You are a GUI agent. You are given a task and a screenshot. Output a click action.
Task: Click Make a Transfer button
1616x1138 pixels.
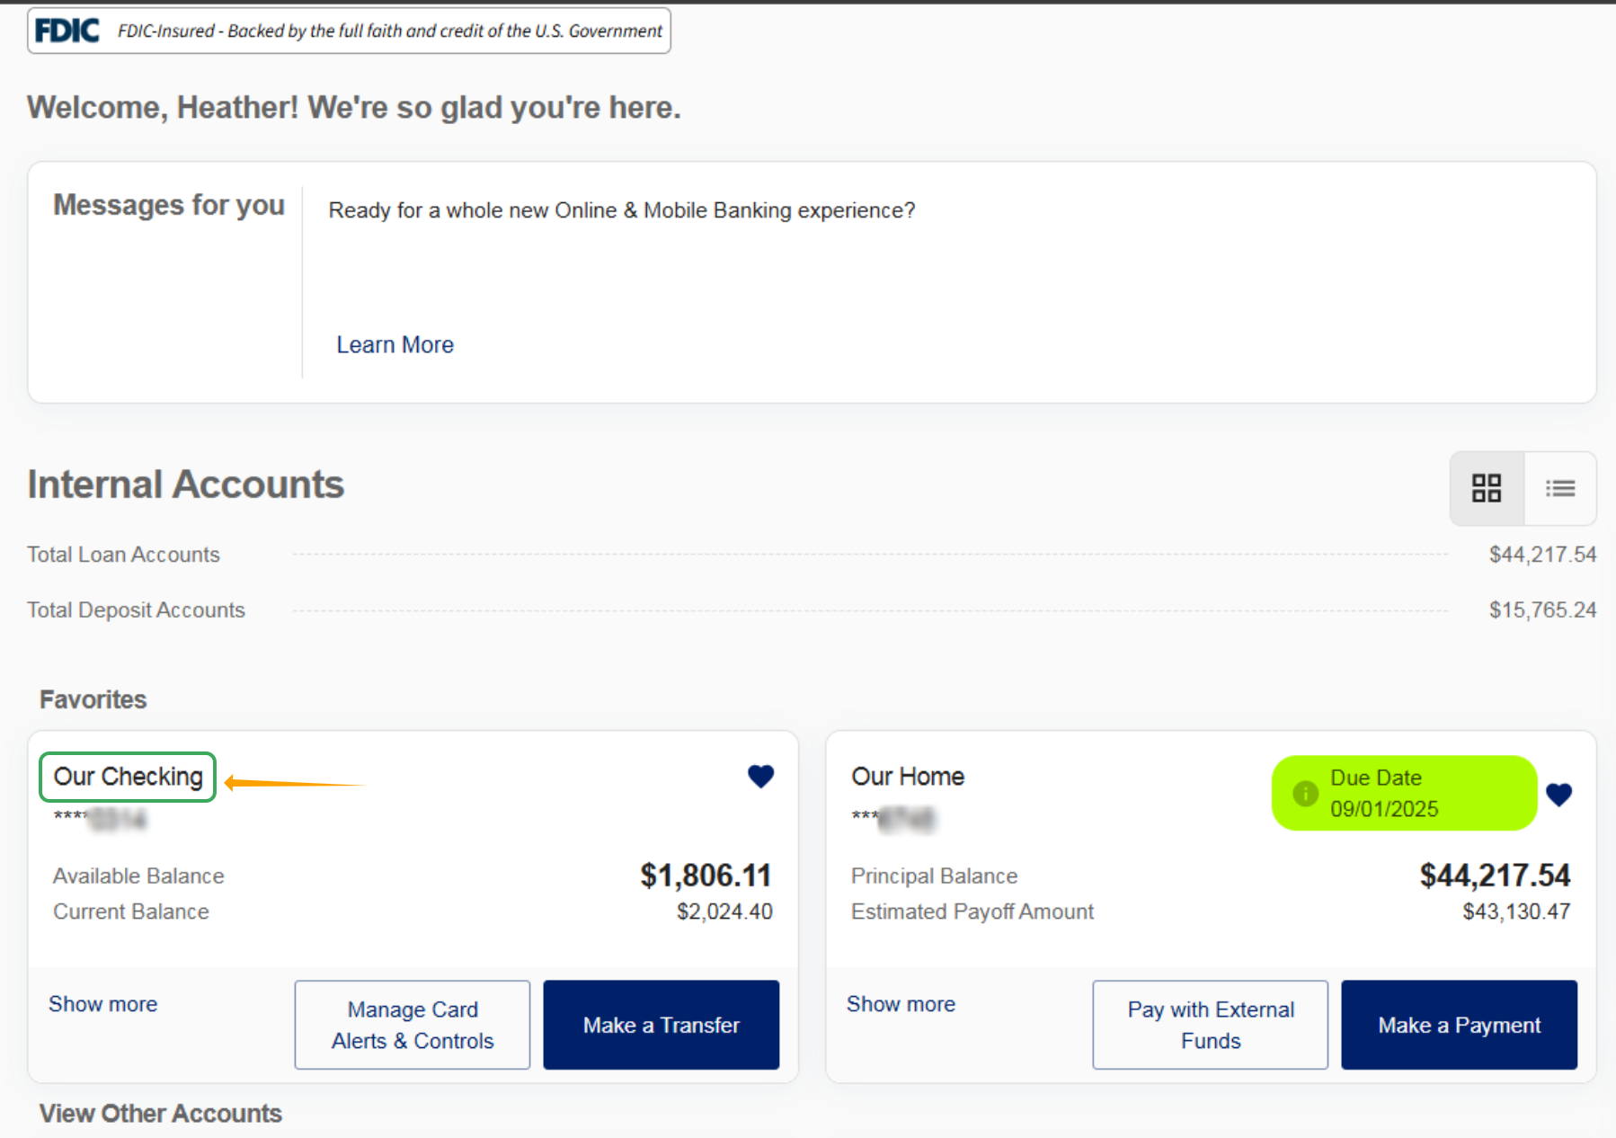[661, 1025]
